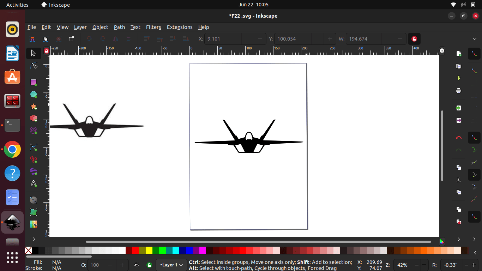Image resolution: width=482 pixels, height=271 pixels.
Task: Activate the Spiral tool
Action: [34, 131]
